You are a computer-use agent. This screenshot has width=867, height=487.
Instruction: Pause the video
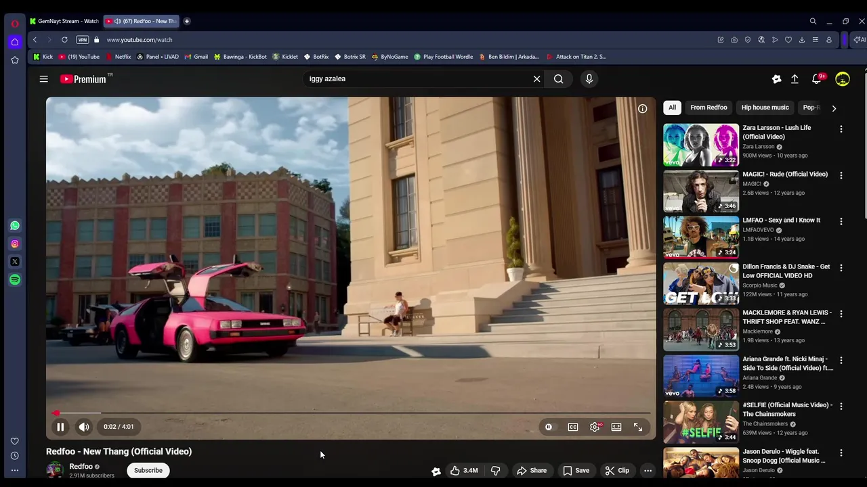pyautogui.click(x=60, y=427)
